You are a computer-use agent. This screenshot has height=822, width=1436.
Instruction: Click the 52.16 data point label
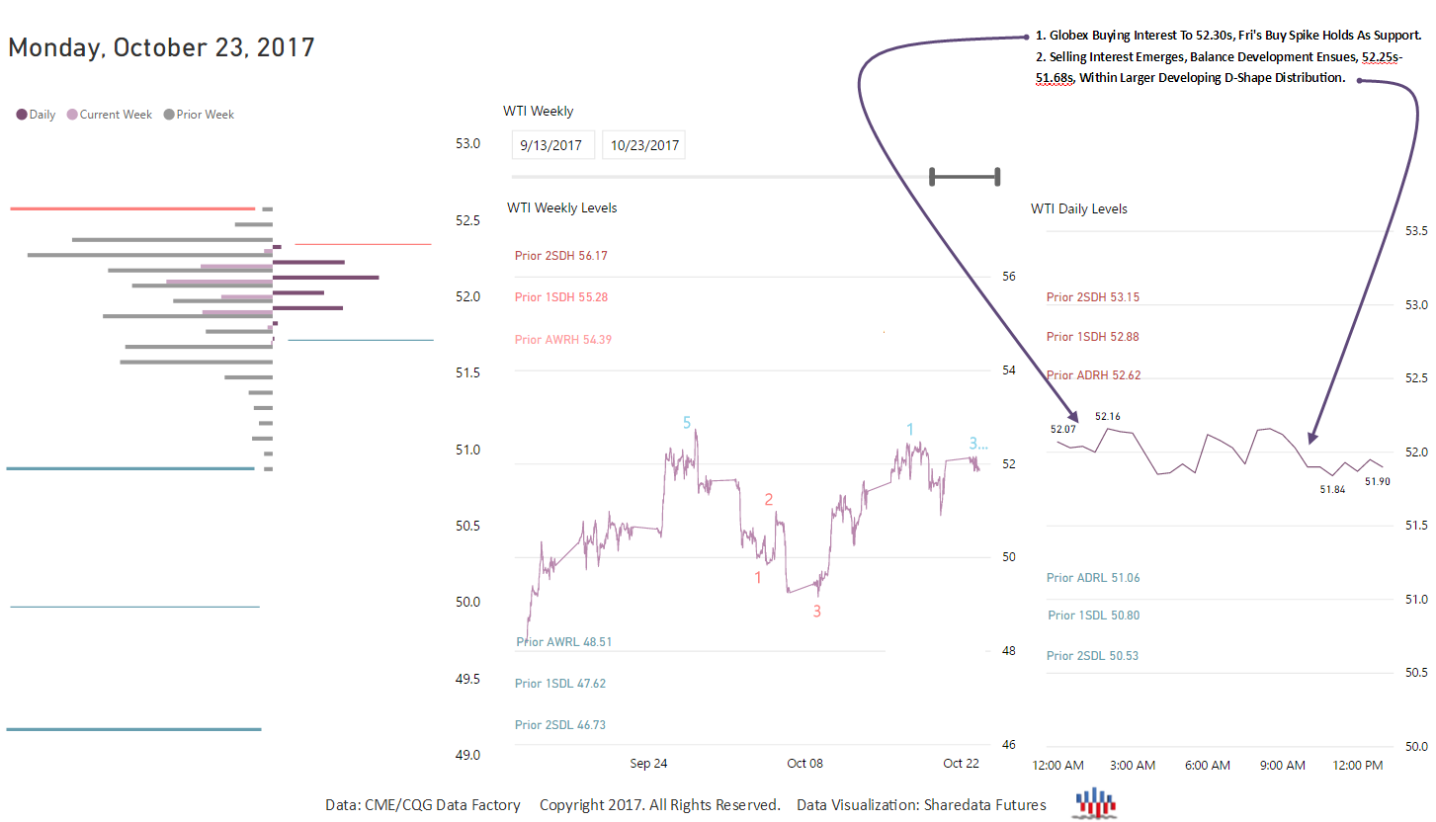[x=1107, y=417]
